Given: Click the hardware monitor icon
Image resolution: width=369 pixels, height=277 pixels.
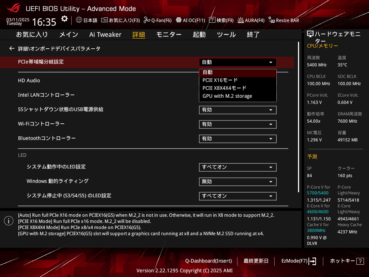Looking at the screenshot, I should point(310,34).
